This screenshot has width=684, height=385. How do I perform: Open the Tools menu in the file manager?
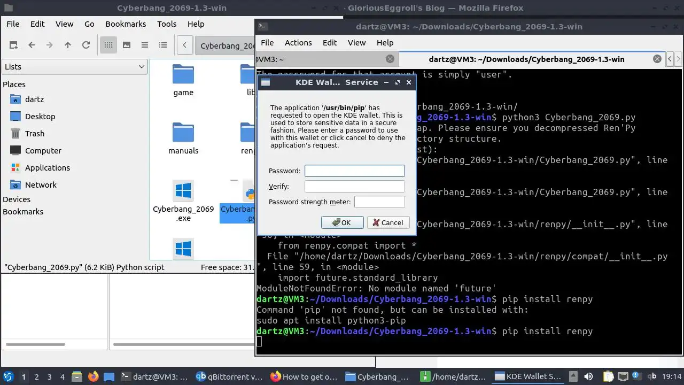[167, 24]
